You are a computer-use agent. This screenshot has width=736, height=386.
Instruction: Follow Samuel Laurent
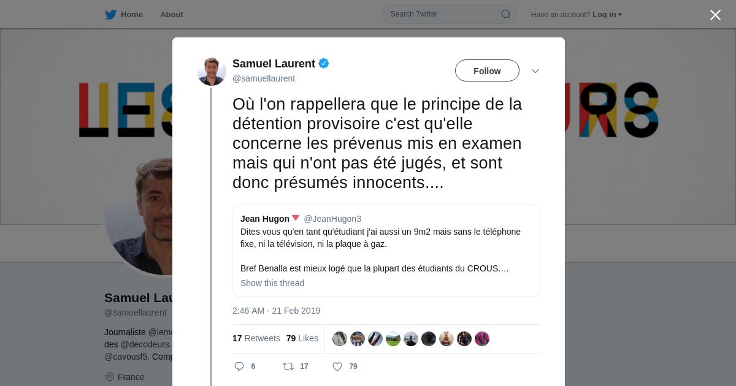tap(487, 70)
